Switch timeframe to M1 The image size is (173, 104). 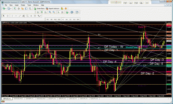(x=48, y=20)
